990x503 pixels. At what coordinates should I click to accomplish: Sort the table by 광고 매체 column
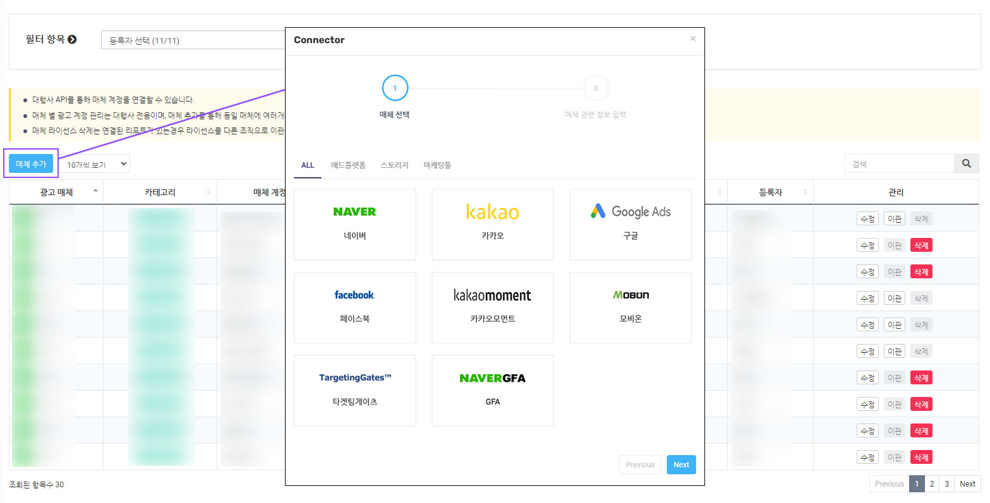tap(56, 192)
